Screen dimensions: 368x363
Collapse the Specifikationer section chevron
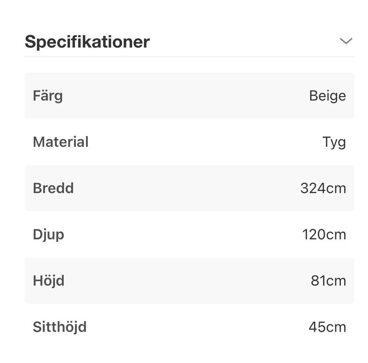click(346, 41)
